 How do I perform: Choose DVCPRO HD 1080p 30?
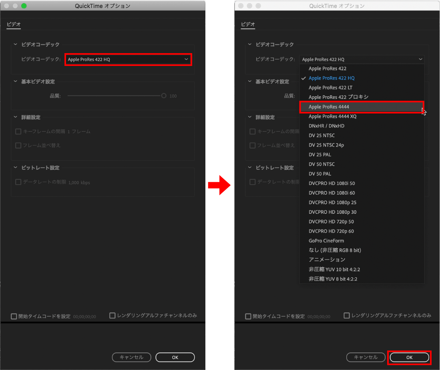coord(362,212)
